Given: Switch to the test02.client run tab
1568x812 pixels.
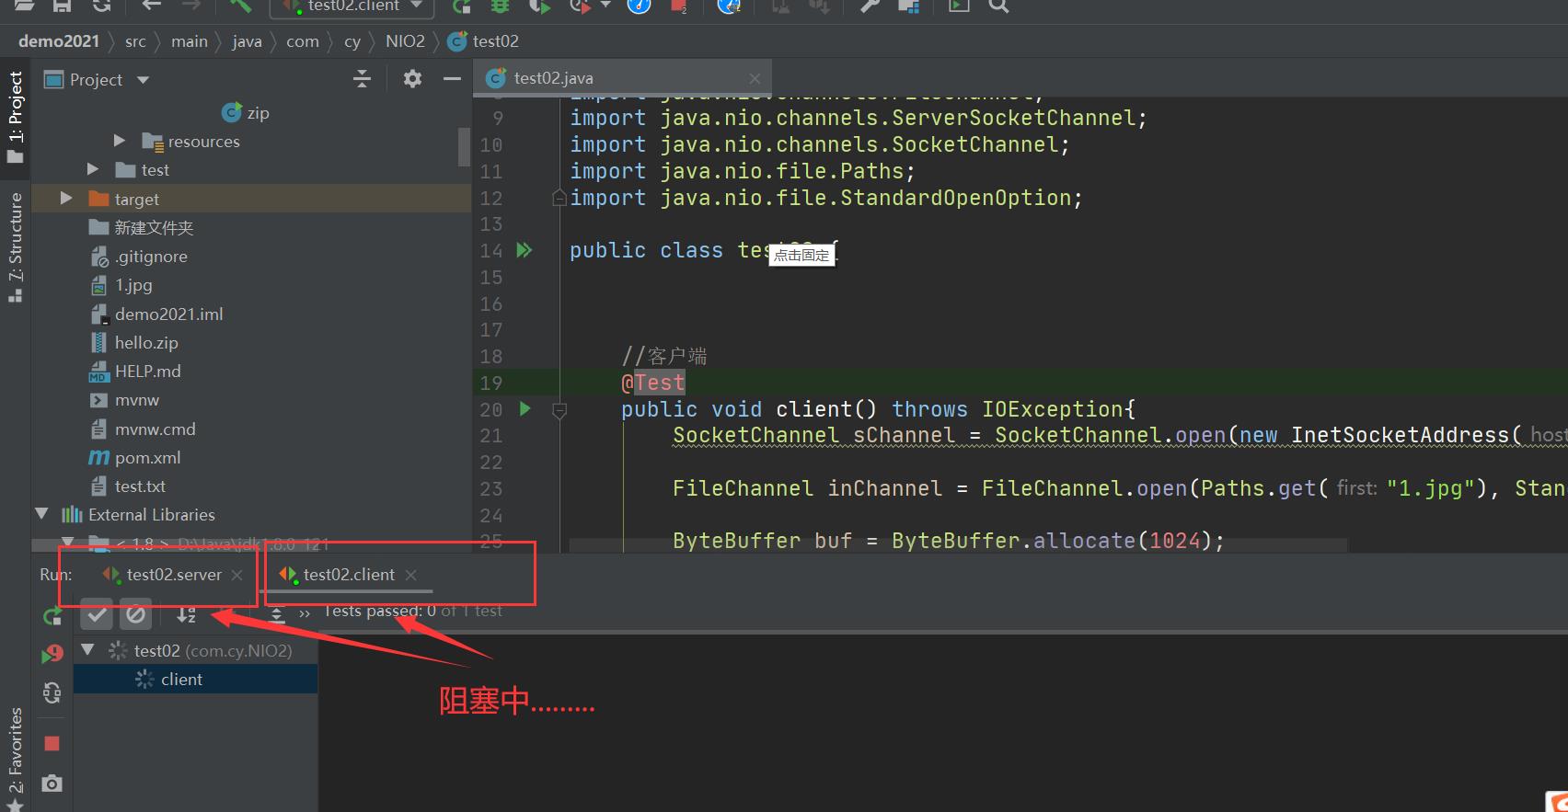Looking at the screenshot, I should tap(338, 575).
